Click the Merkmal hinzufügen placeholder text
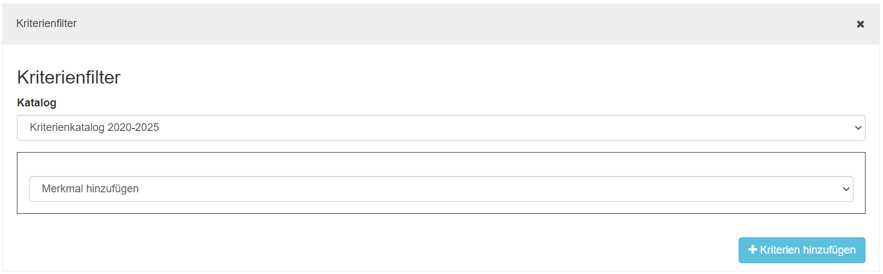Viewport: 883px width, 274px height. pos(90,189)
